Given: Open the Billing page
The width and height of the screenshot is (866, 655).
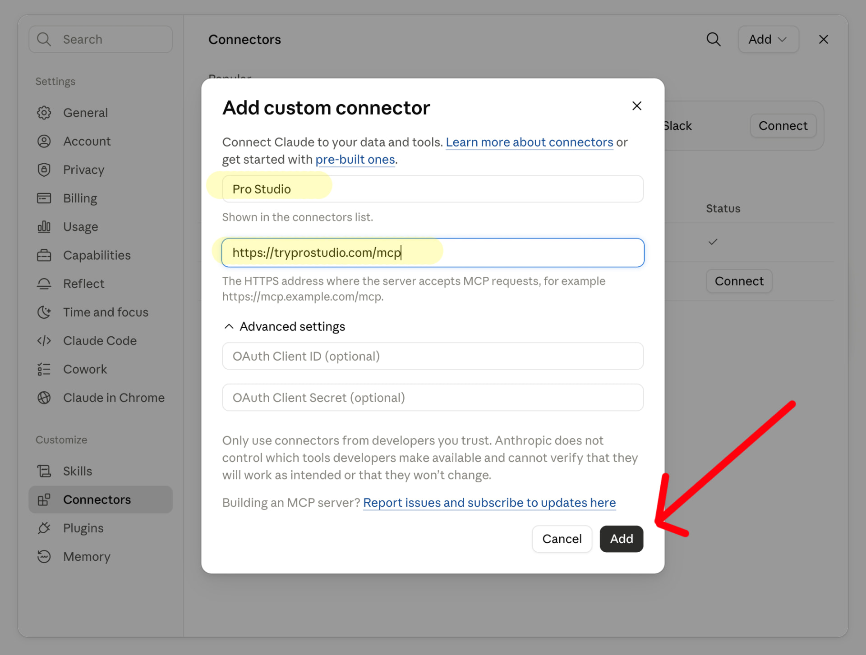Looking at the screenshot, I should click(101, 198).
